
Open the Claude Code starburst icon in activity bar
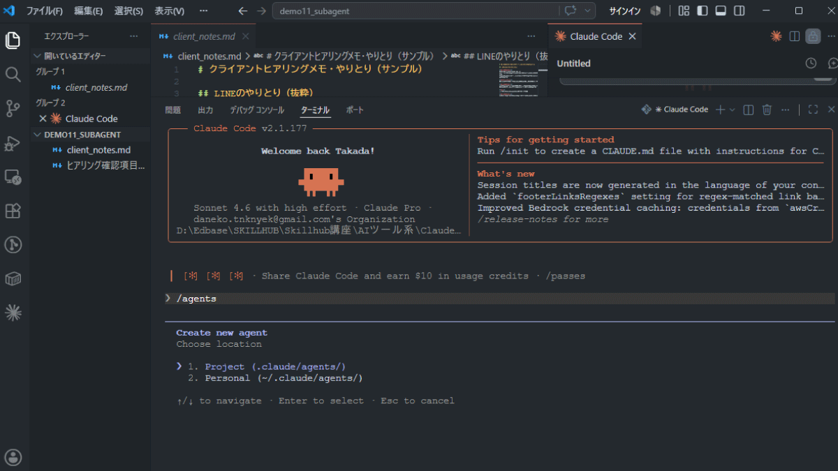(x=13, y=313)
